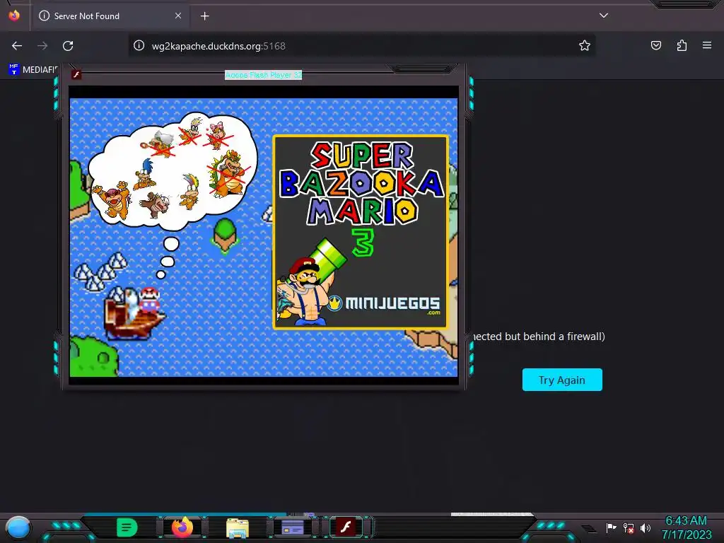Bookmark this page with the star
Image resolution: width=724 pixels, height=543 pixels.
pyautogui.click(x=585, y=45)
